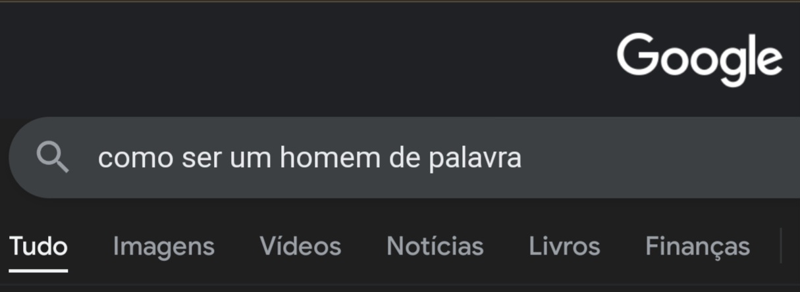Click the white underline below Tudo
This screenshot has height=292, width=800.
tap(38, 270)
